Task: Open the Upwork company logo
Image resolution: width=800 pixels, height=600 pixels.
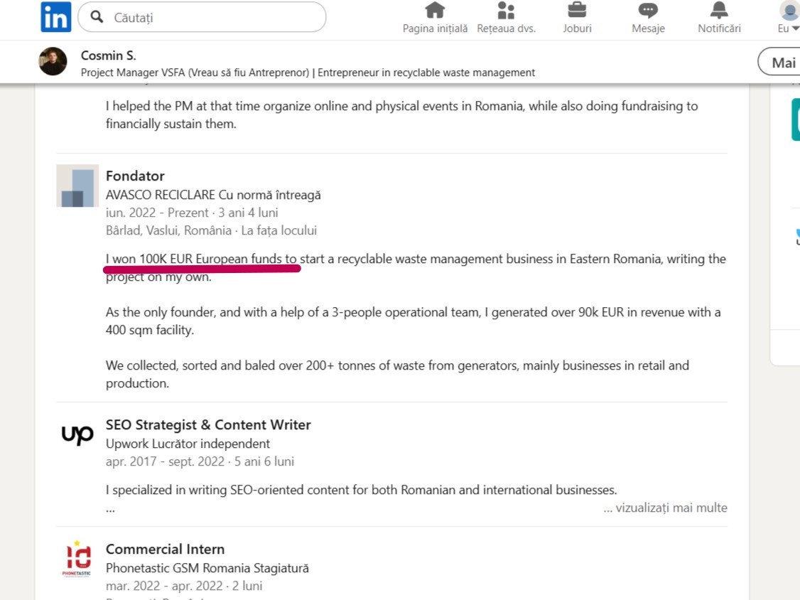Action: (77, 435)
